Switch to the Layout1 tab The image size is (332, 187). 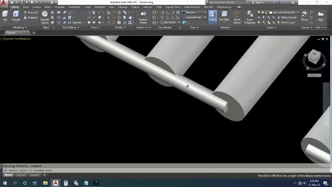[21, 175]
